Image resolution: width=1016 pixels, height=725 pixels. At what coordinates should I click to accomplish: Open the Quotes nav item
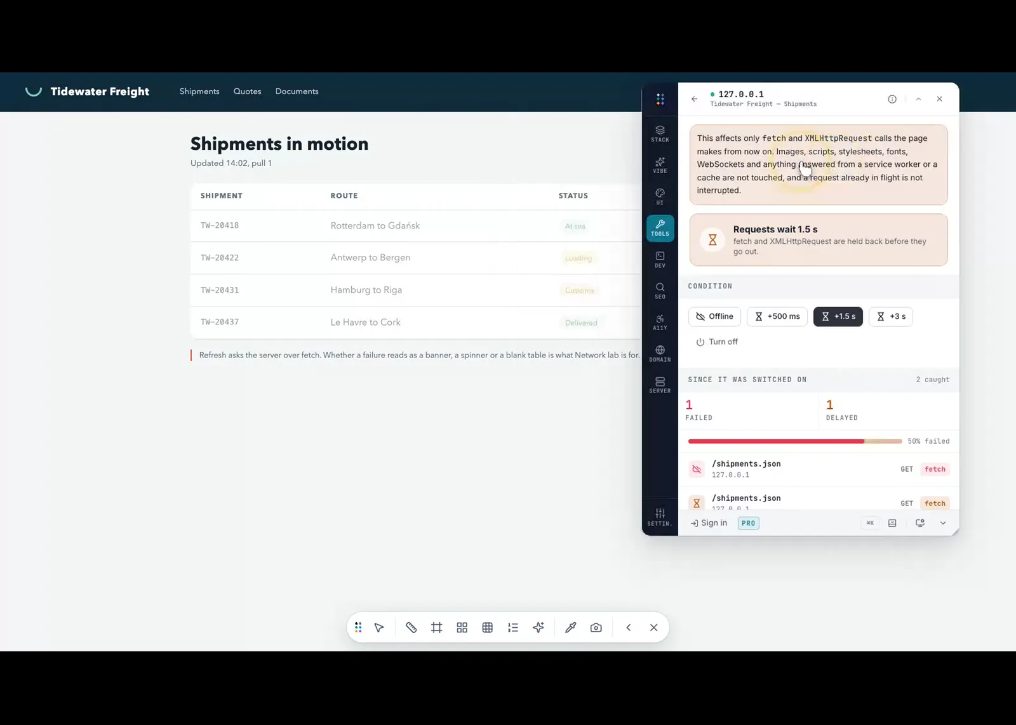(247, 91)
